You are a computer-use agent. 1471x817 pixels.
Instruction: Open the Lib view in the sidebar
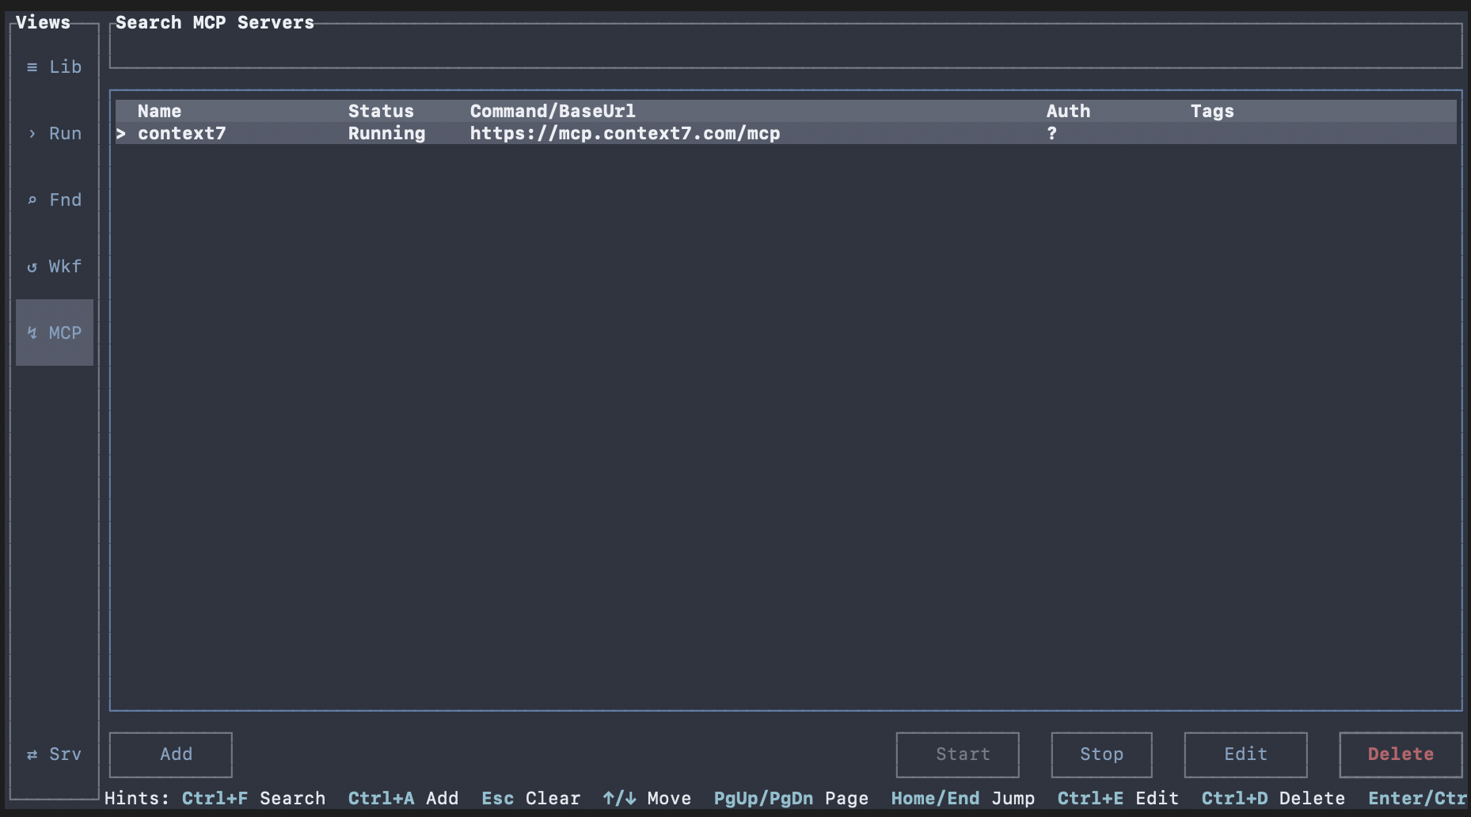click(54, 66)
